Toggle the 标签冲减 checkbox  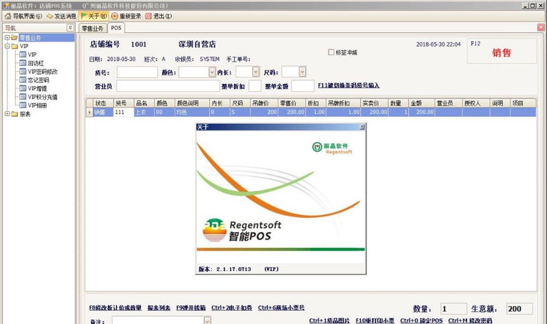331,52
